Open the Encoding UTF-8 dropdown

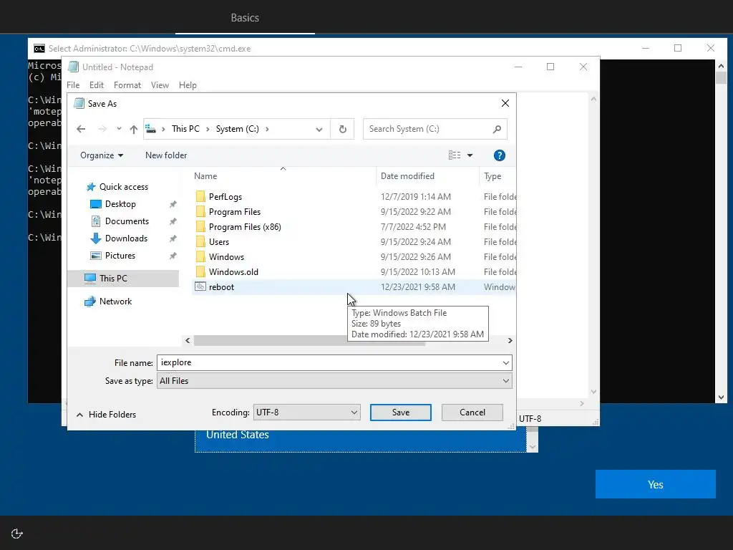[306, 412]
